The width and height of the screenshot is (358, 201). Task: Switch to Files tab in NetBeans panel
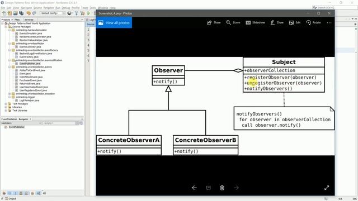[17, 20]
